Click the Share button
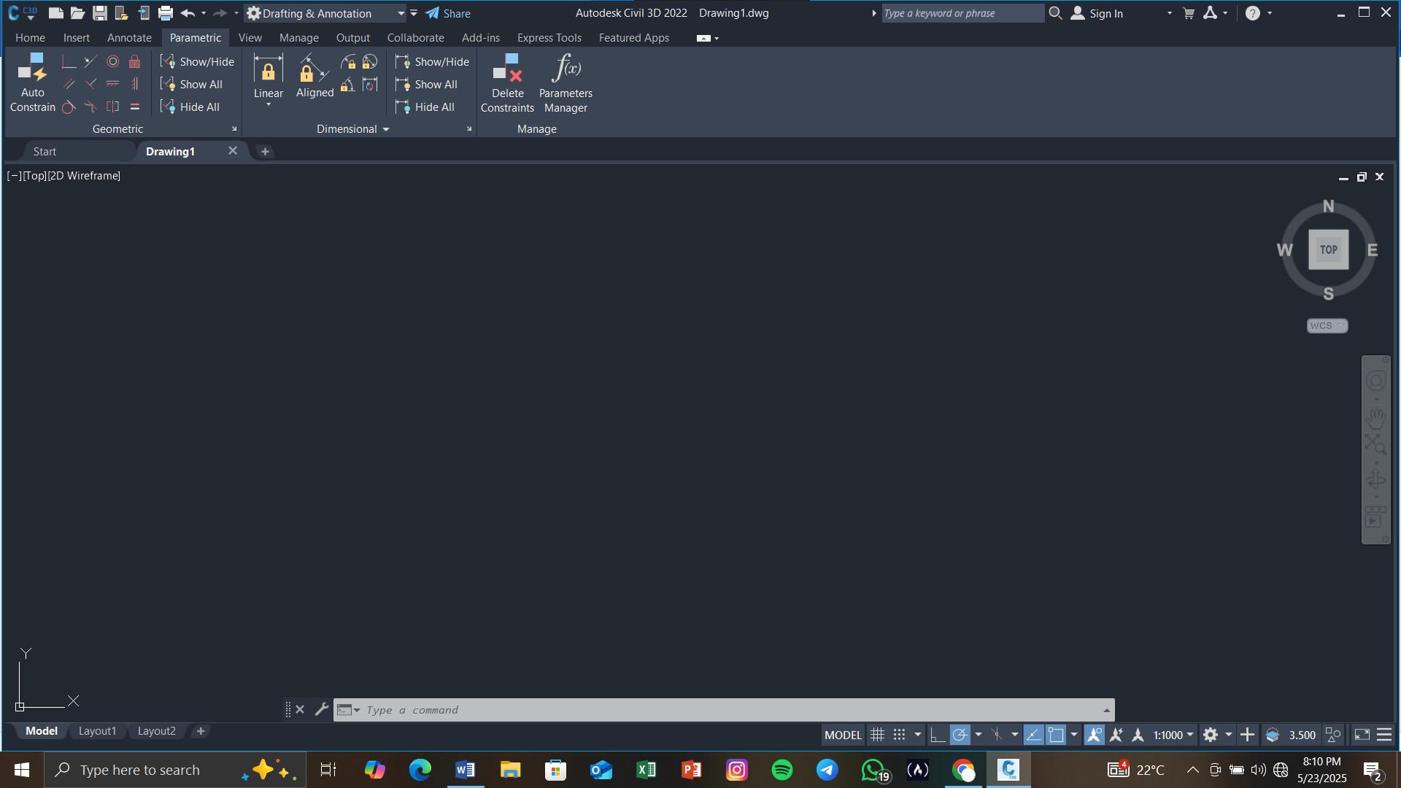Image resolution: width=1401 pixels, height=788 pixels. point(449,13)
